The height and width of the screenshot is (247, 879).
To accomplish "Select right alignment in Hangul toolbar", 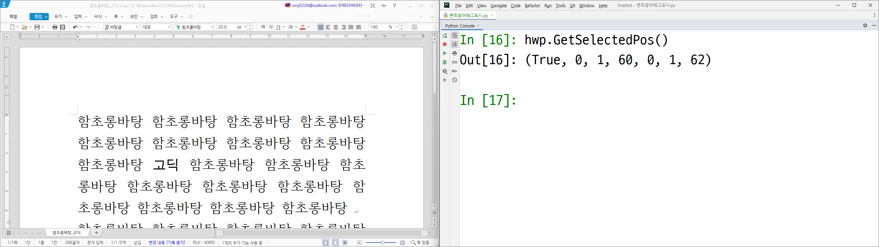I will [x=343, y=27].
